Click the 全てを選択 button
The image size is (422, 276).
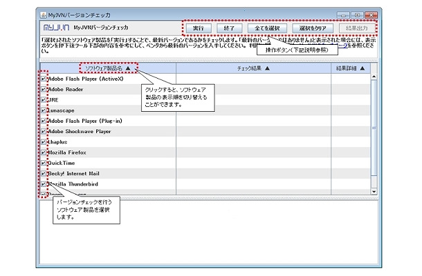267,28
